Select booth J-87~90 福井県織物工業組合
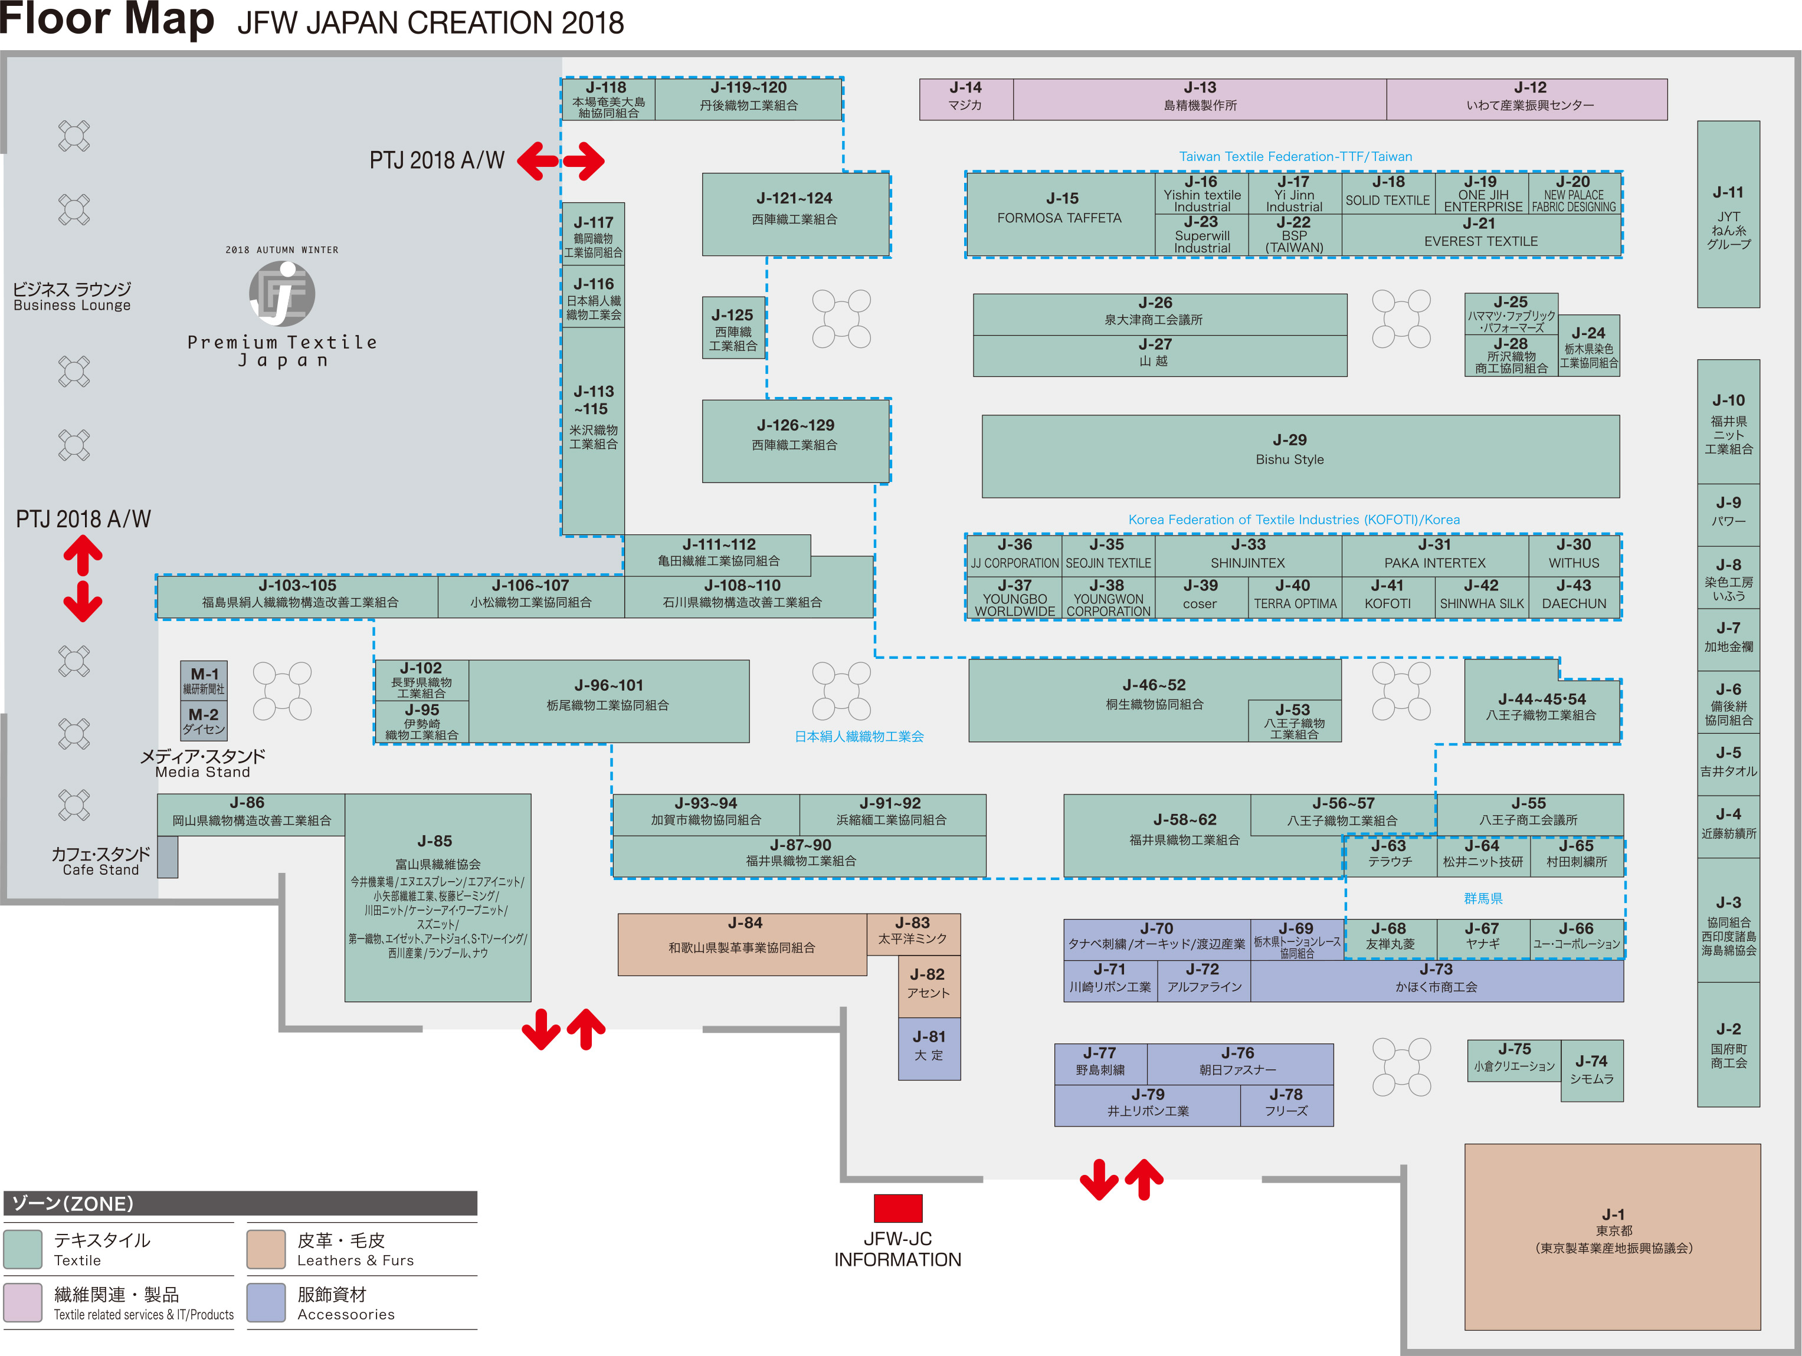This screenshot has height=1356, width=1802. click(799, 857)
